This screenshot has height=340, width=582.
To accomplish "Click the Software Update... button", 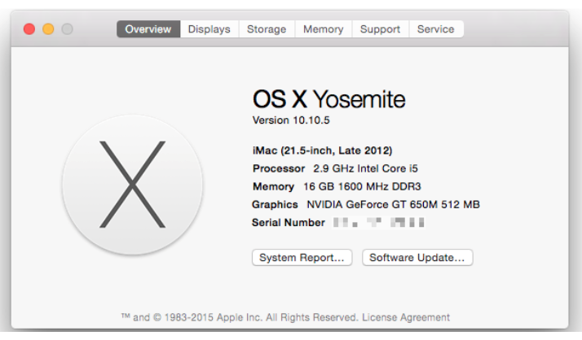I will point(417,257).
